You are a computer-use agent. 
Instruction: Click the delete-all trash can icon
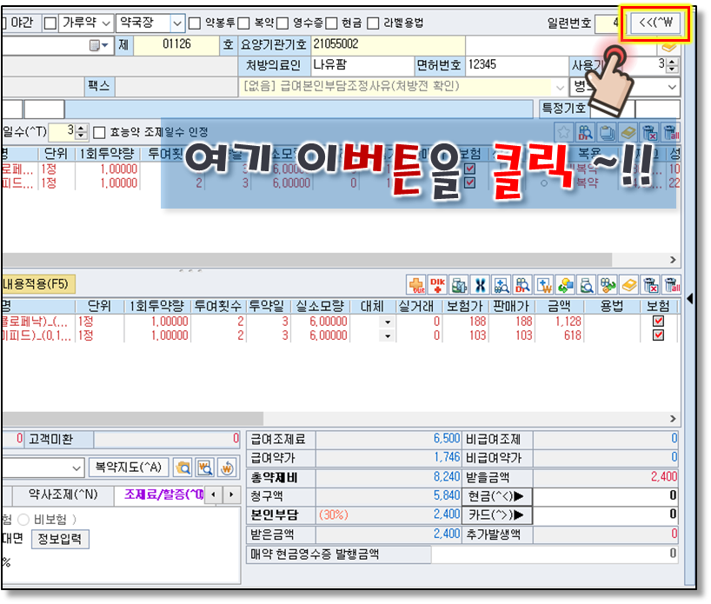point(670,284)
